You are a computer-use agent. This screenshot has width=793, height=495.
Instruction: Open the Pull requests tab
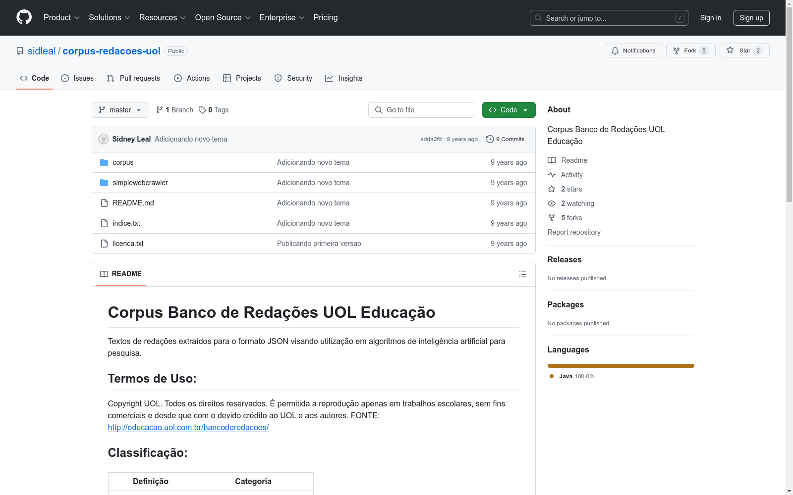[x=133, y=78]
